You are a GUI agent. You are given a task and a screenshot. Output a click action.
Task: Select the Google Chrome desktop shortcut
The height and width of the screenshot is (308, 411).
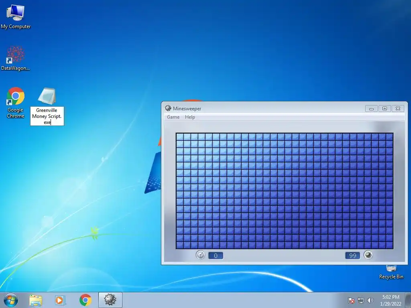(x=16, y=102)
